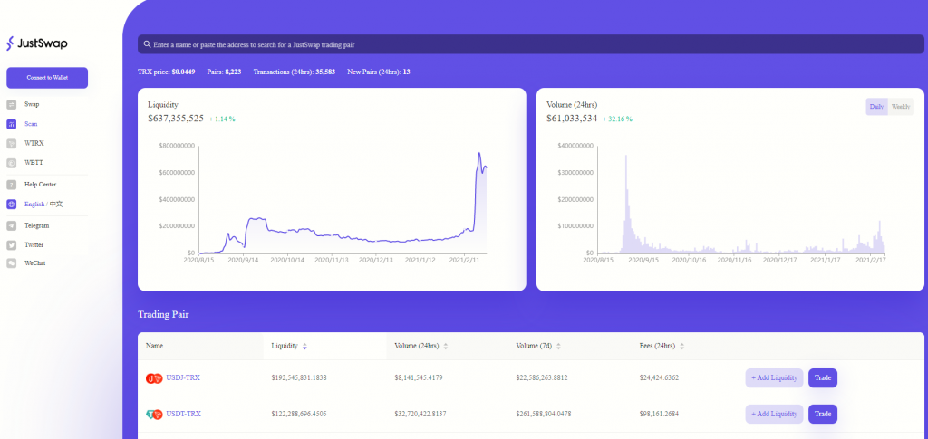This screenshot has width=928, height=439.
Task: Switch language to 中文
Action: point(56,205)
